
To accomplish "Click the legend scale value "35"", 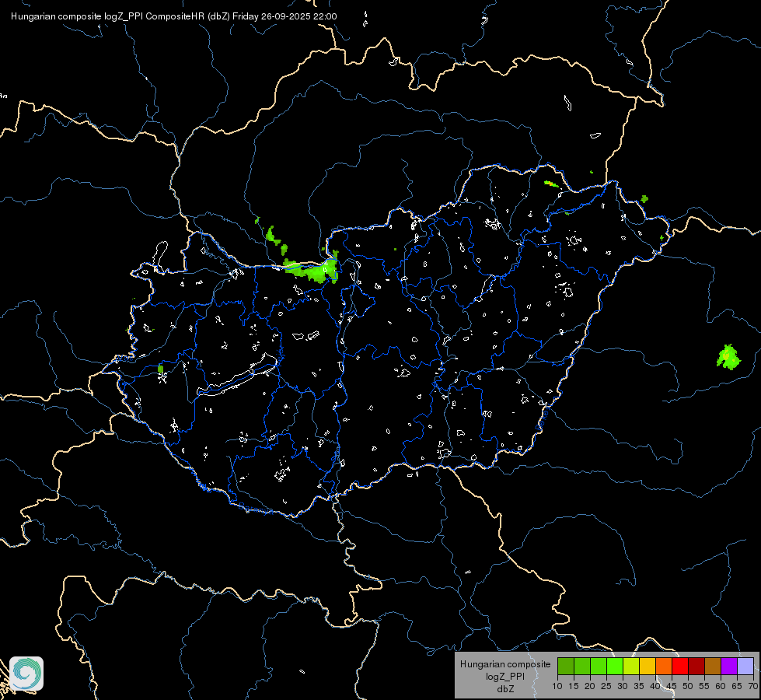I will [x=639, y=687].
